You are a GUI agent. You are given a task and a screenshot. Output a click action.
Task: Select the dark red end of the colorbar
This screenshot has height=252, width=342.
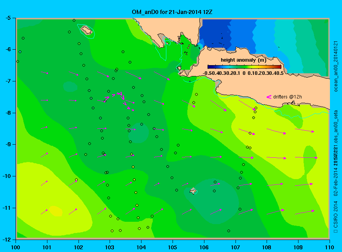(279, 67)
